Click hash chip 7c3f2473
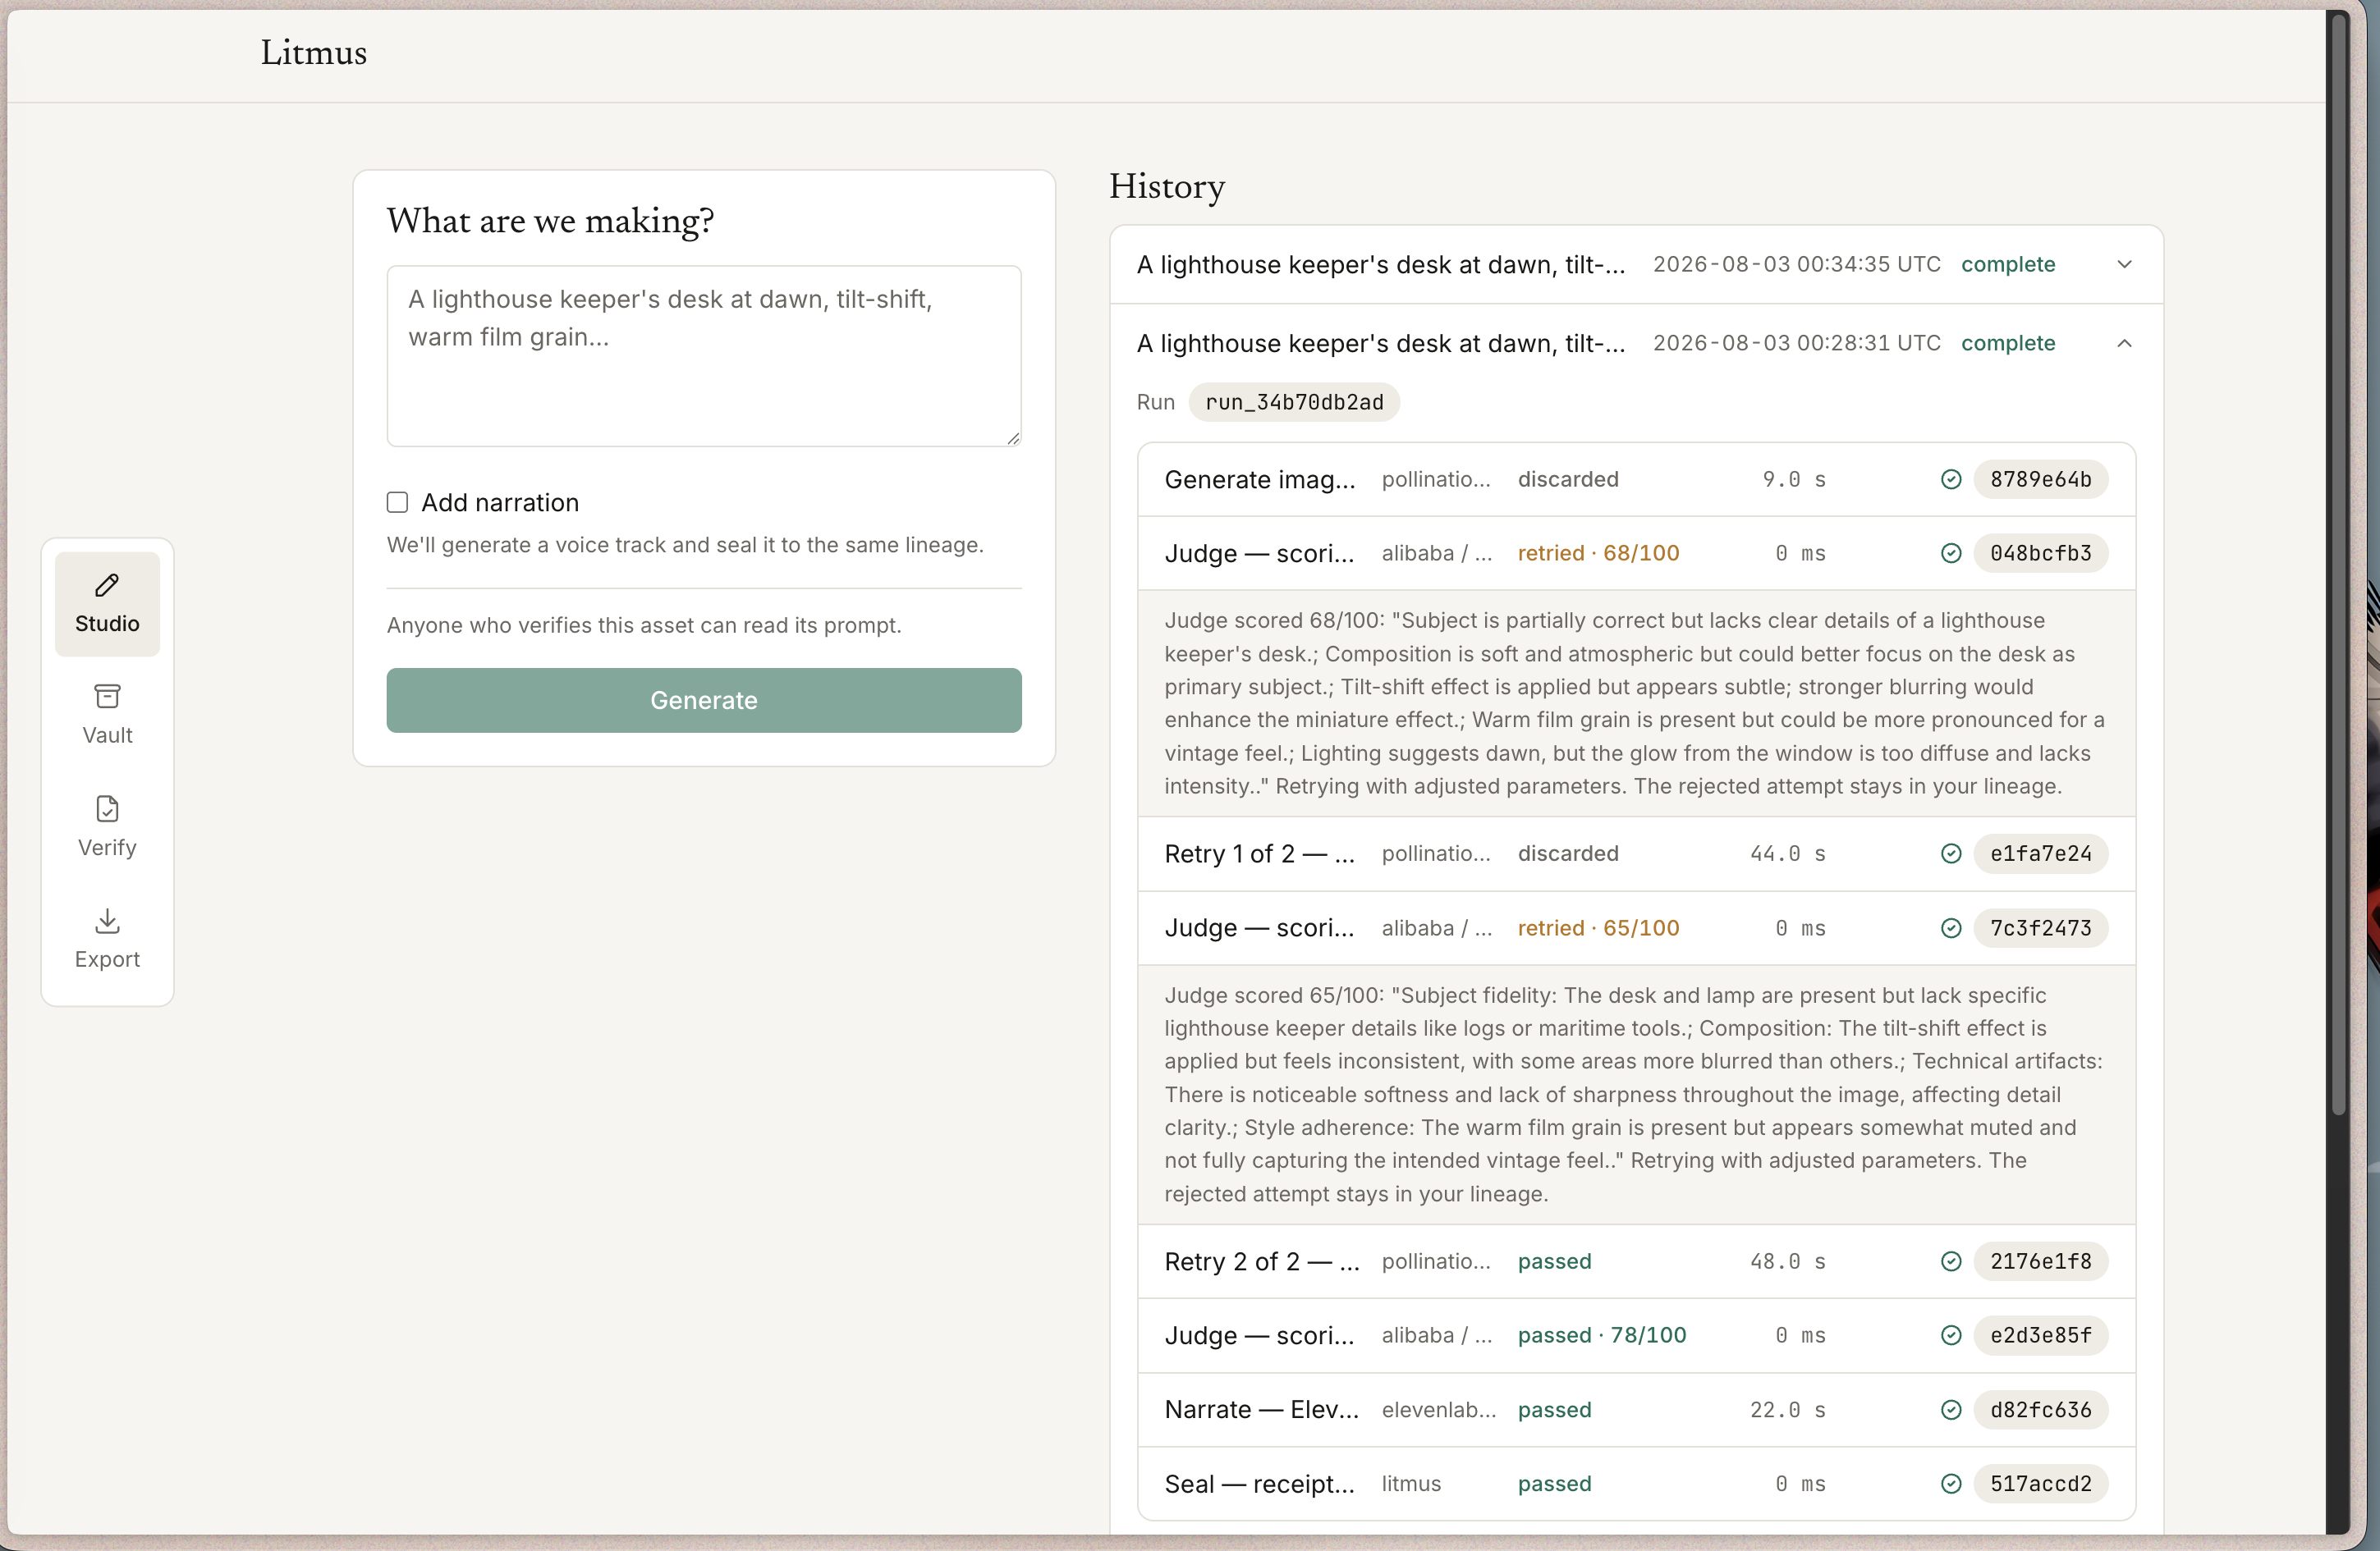The image size is (2380, 1551). 2040,928
